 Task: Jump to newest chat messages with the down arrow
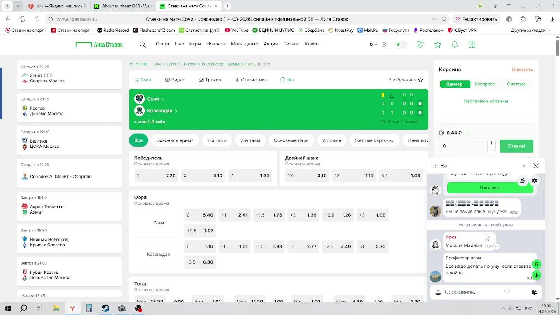click(536, 275)
